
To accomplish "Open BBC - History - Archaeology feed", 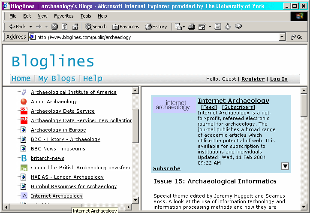I will click(66, 139).
